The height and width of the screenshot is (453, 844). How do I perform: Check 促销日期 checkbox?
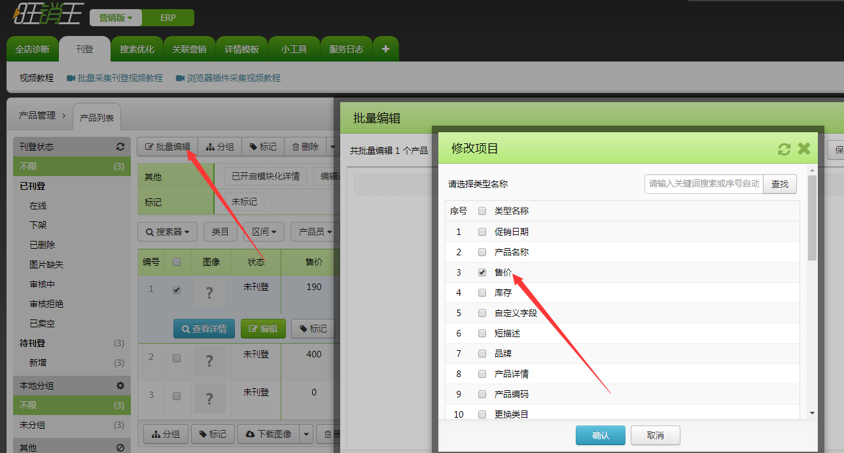pyautogui.click(x=482, y=232)
